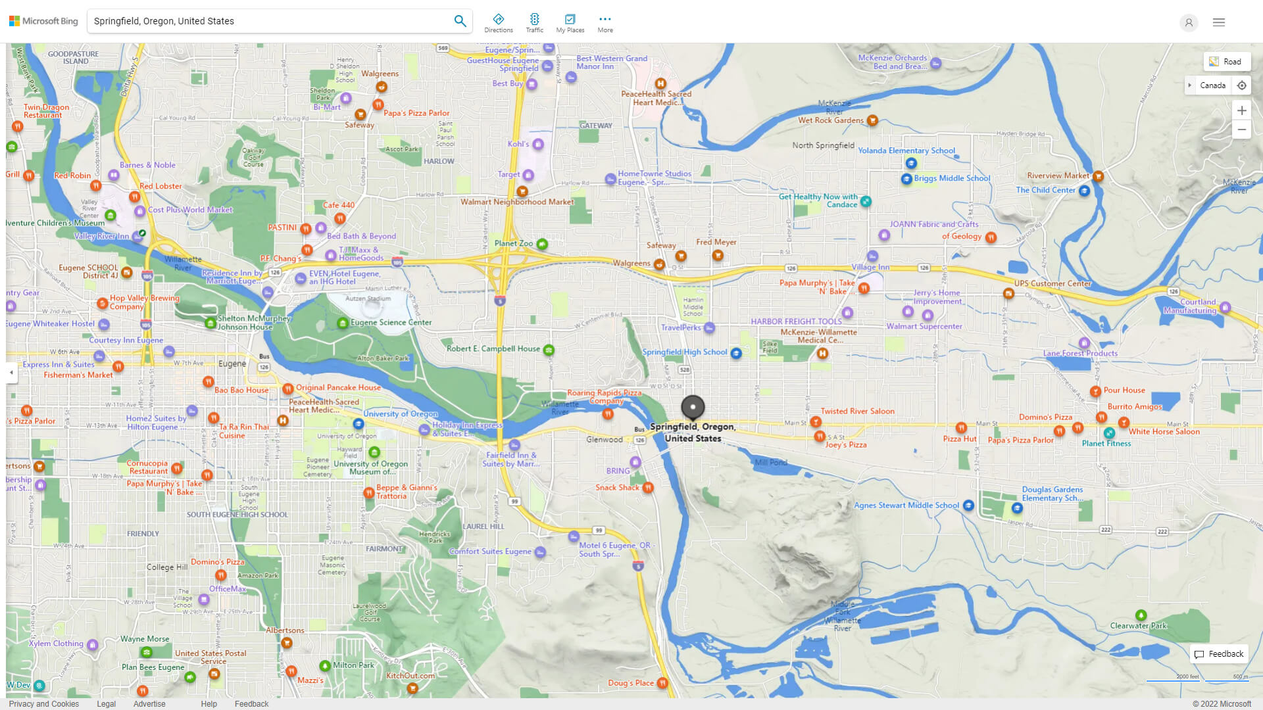The image size is (1263, 710).
Task: Open the Road map style selector
Action: point(1227,61)
